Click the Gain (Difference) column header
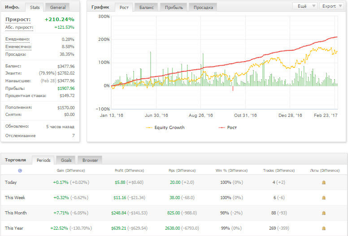 tap(71, 171)
